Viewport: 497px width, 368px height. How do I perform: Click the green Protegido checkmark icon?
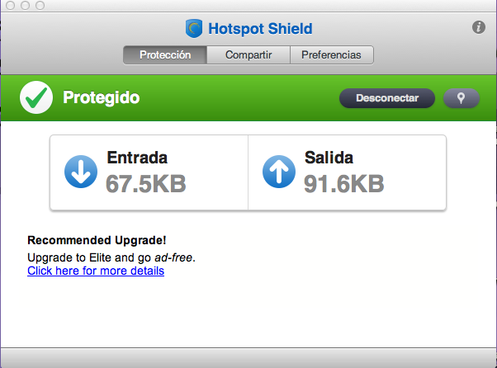[x=36, y=98]
